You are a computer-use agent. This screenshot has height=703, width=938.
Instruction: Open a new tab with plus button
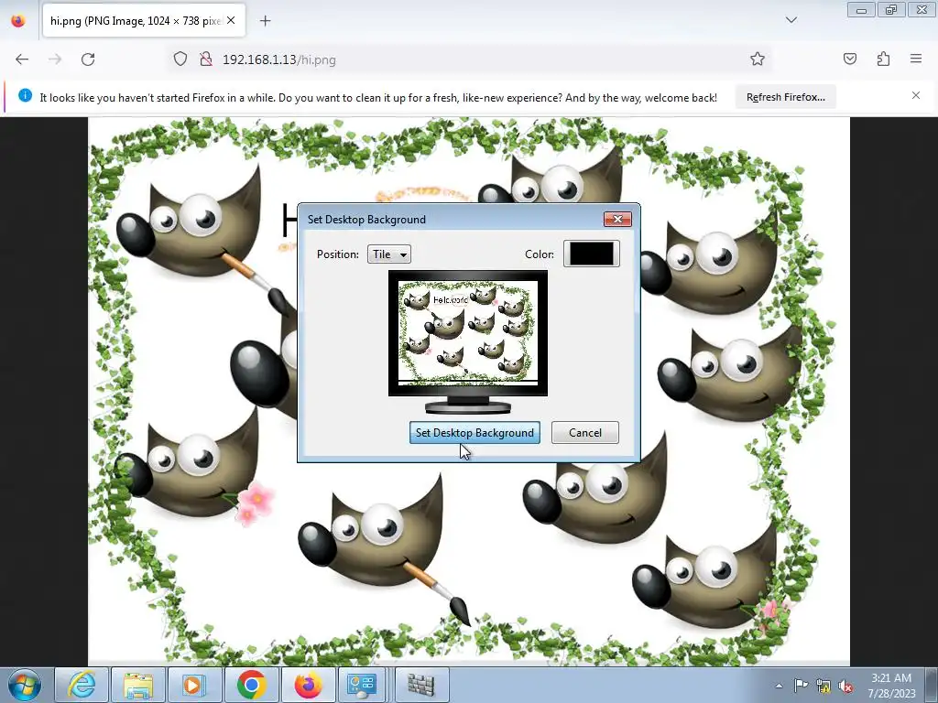click(x=265, y=21)
